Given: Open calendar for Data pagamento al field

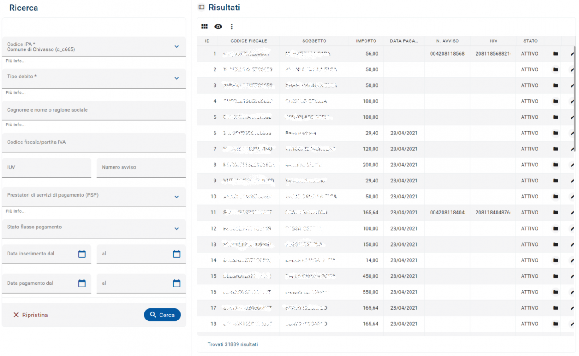Looking at the screenshot, I should coord(177,283).
